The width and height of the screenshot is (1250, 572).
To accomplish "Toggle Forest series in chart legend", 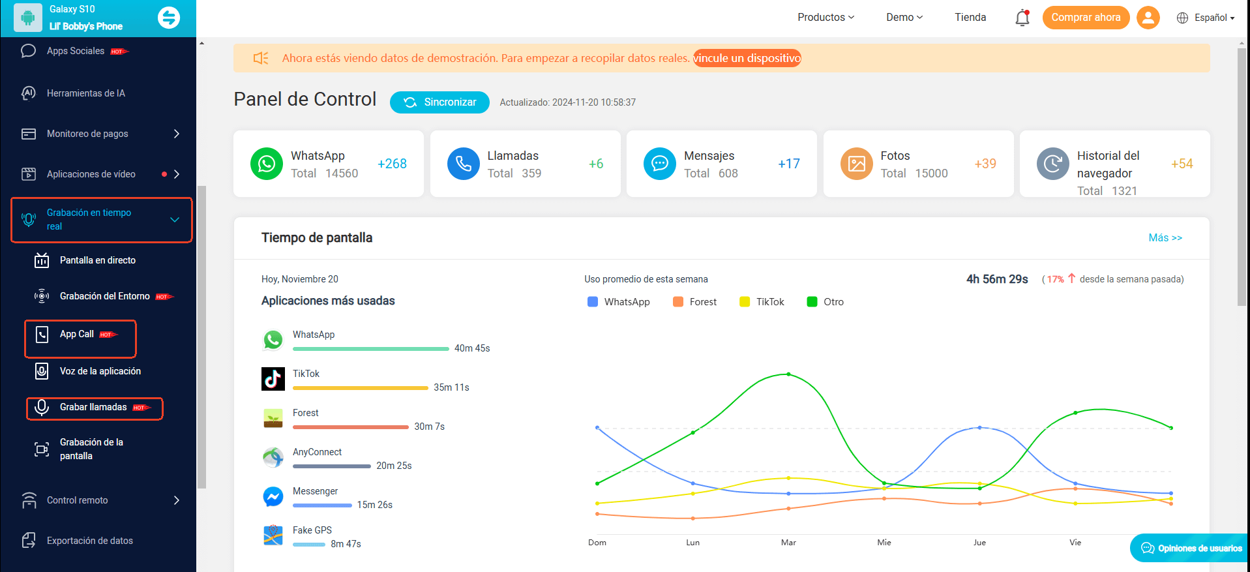I will (x=694, y=302).
